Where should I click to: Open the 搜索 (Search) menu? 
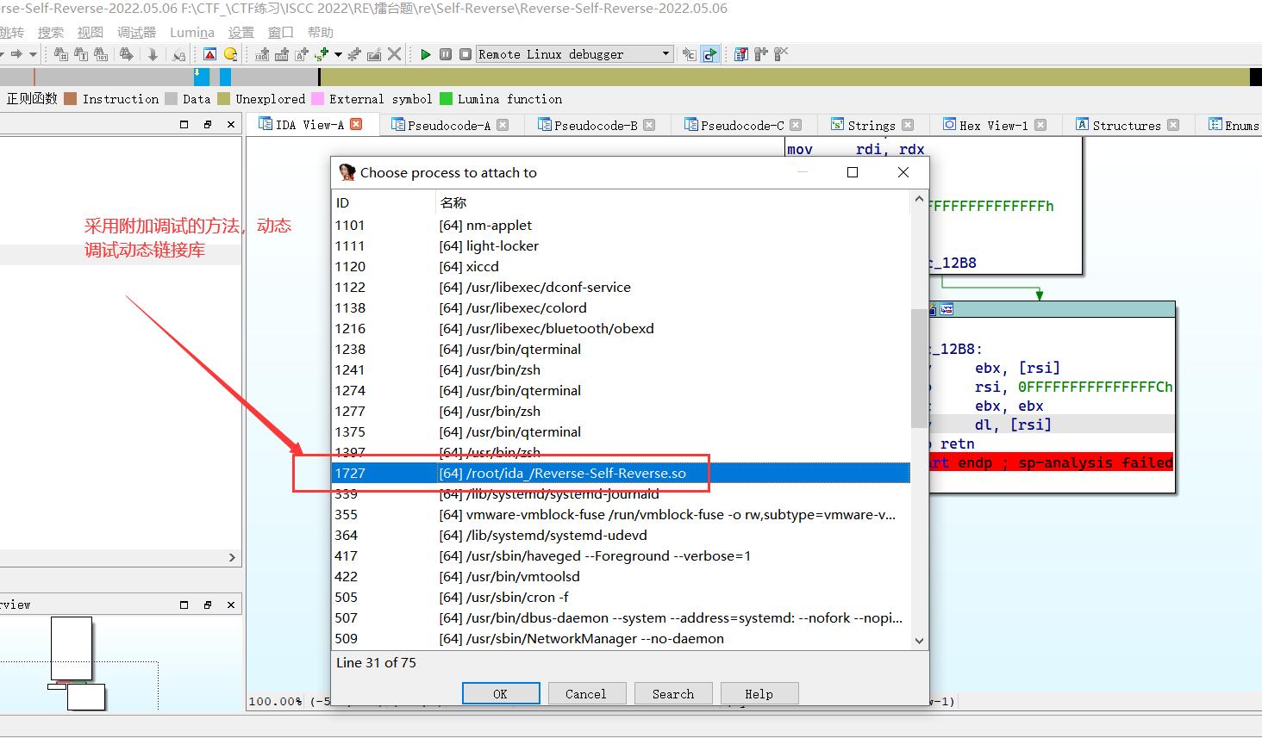(x=51, y=32)
